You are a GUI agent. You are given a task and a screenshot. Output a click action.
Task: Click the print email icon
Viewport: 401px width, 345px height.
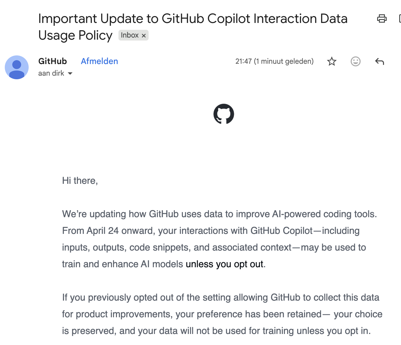coord(382,19)
